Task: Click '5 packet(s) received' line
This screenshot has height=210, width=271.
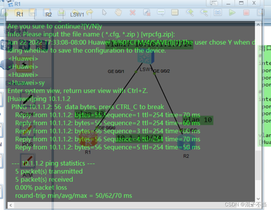Action: coord(44,179)
